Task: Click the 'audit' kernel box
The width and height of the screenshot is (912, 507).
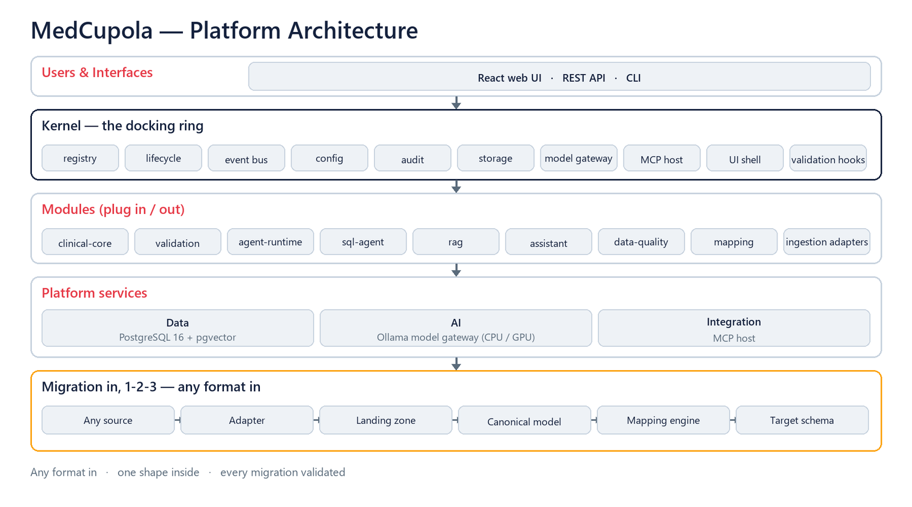Action: [413, 158]
